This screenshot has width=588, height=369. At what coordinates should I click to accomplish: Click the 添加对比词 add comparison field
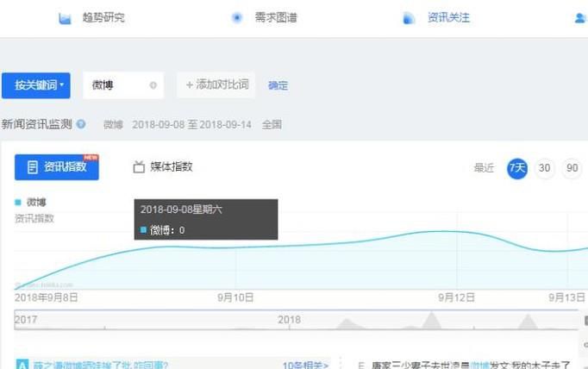click(216, 85)
